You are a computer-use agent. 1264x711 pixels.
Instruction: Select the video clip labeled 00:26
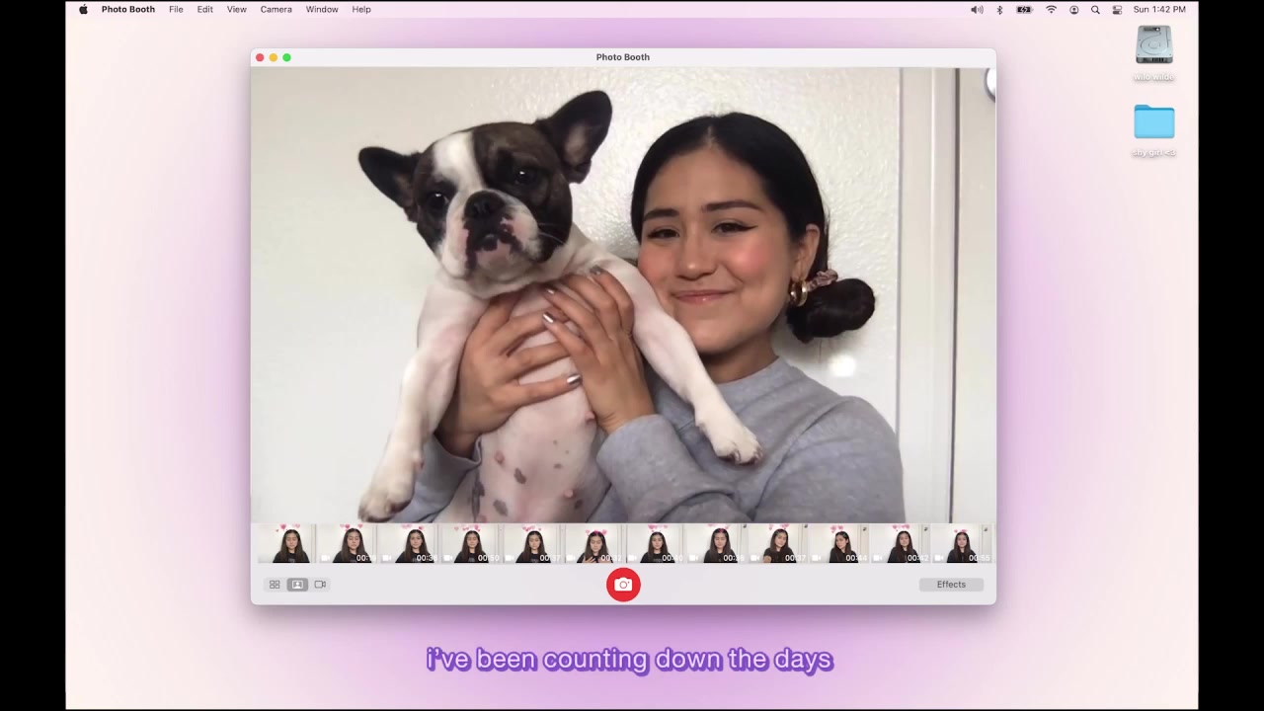pos(716,544)
